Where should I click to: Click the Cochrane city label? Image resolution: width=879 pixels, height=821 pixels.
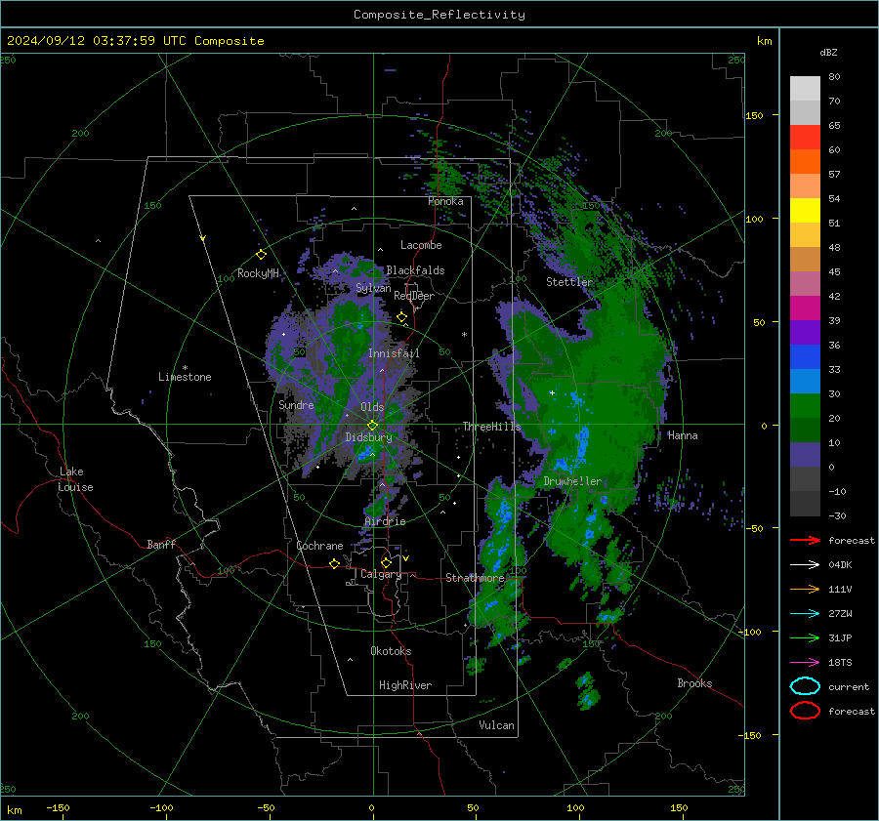tap(319, 546)
